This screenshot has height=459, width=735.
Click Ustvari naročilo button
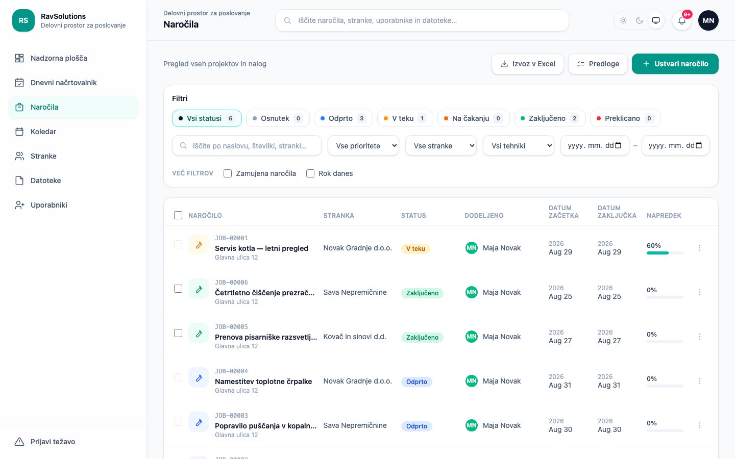(x=675, y=64)
